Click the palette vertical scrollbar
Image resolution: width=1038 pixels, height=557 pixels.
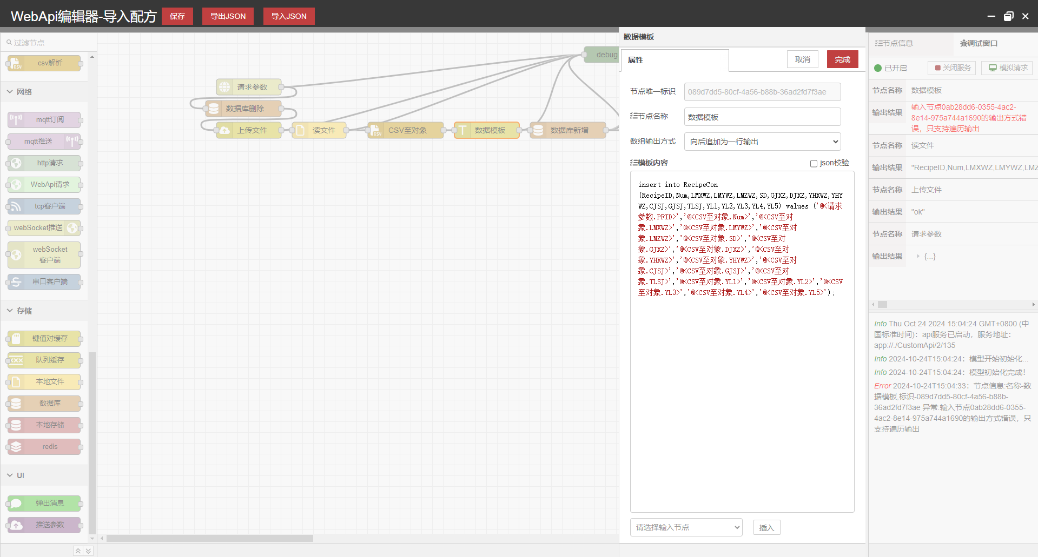(92, 443)
